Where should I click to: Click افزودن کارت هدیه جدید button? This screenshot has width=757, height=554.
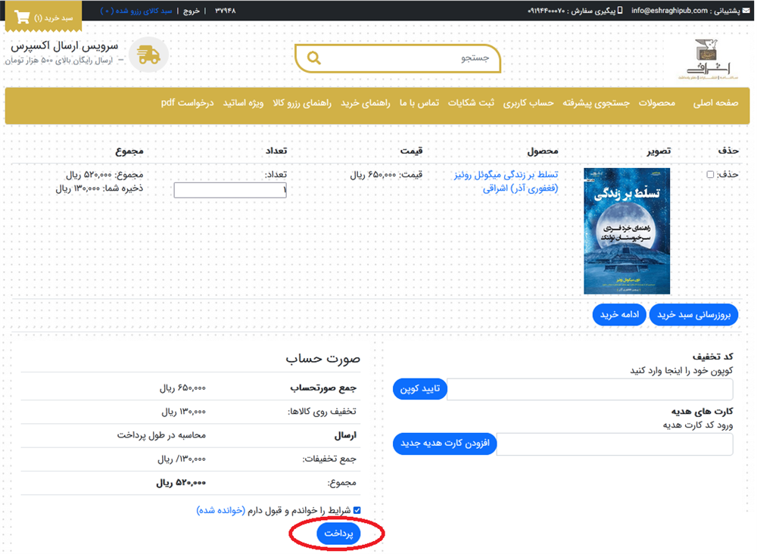click(x=444, y=444)
